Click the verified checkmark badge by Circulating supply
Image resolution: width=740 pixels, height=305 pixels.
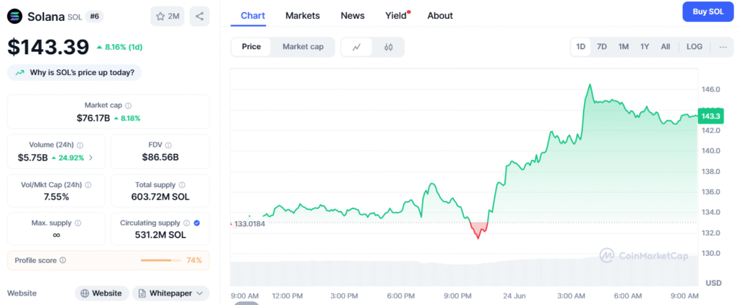pos(197,223)
